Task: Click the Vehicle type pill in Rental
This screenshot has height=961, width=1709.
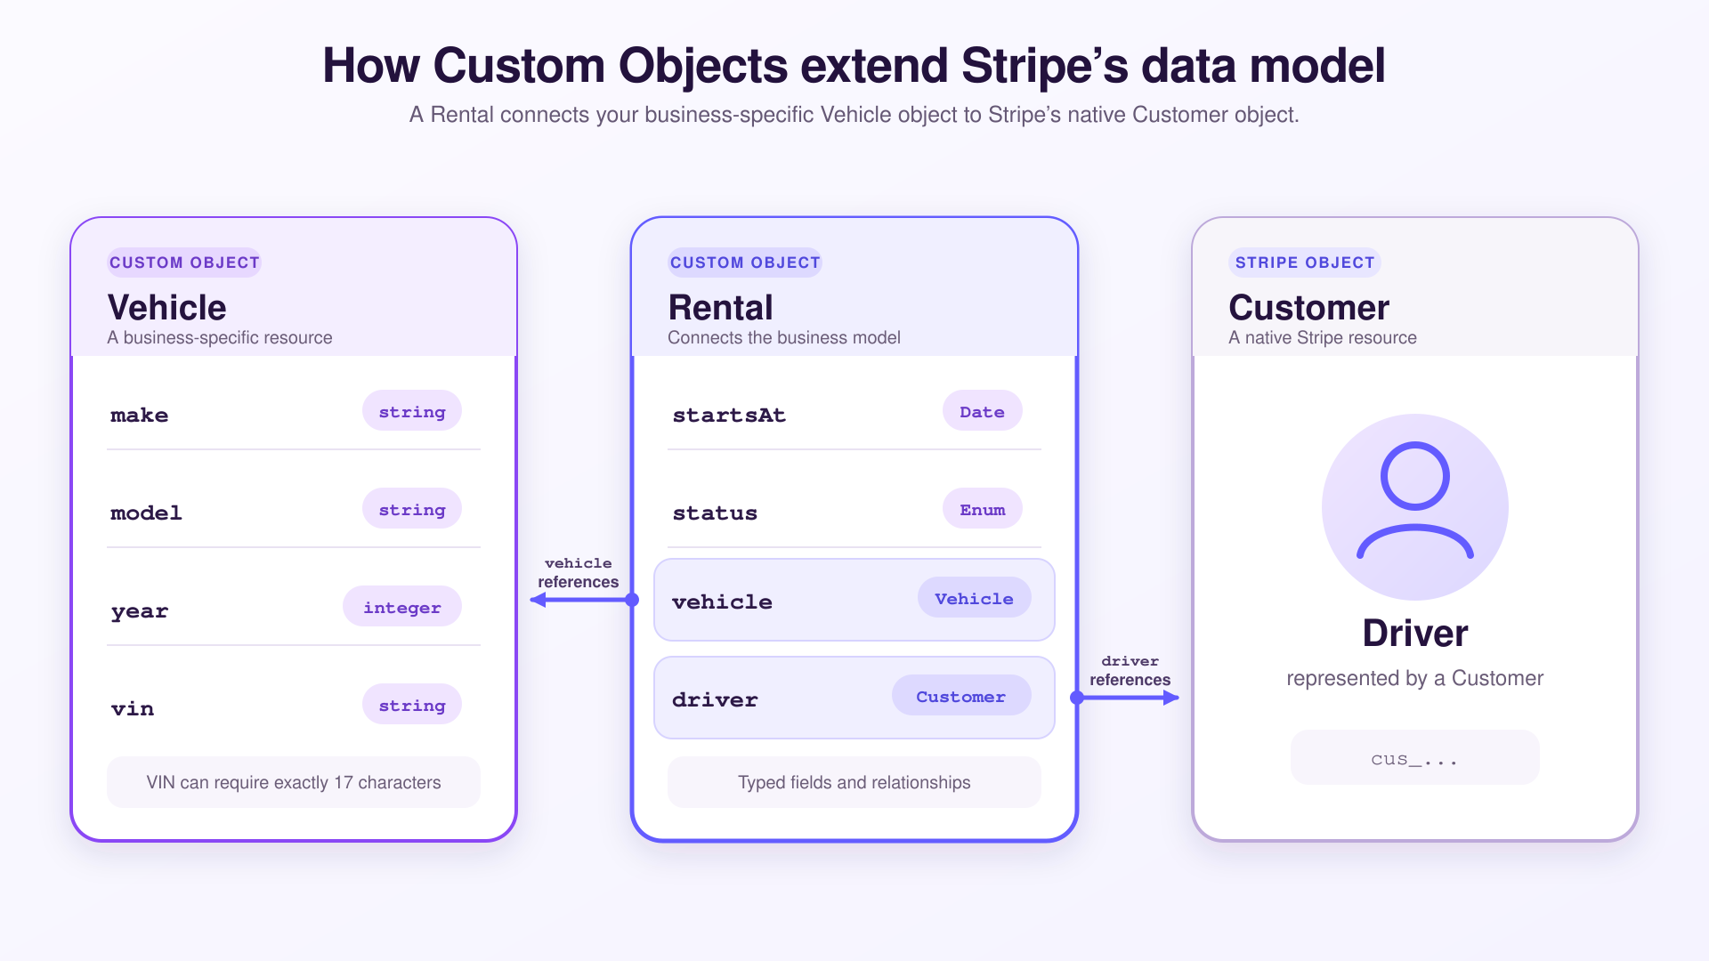Action: (975, 598)
